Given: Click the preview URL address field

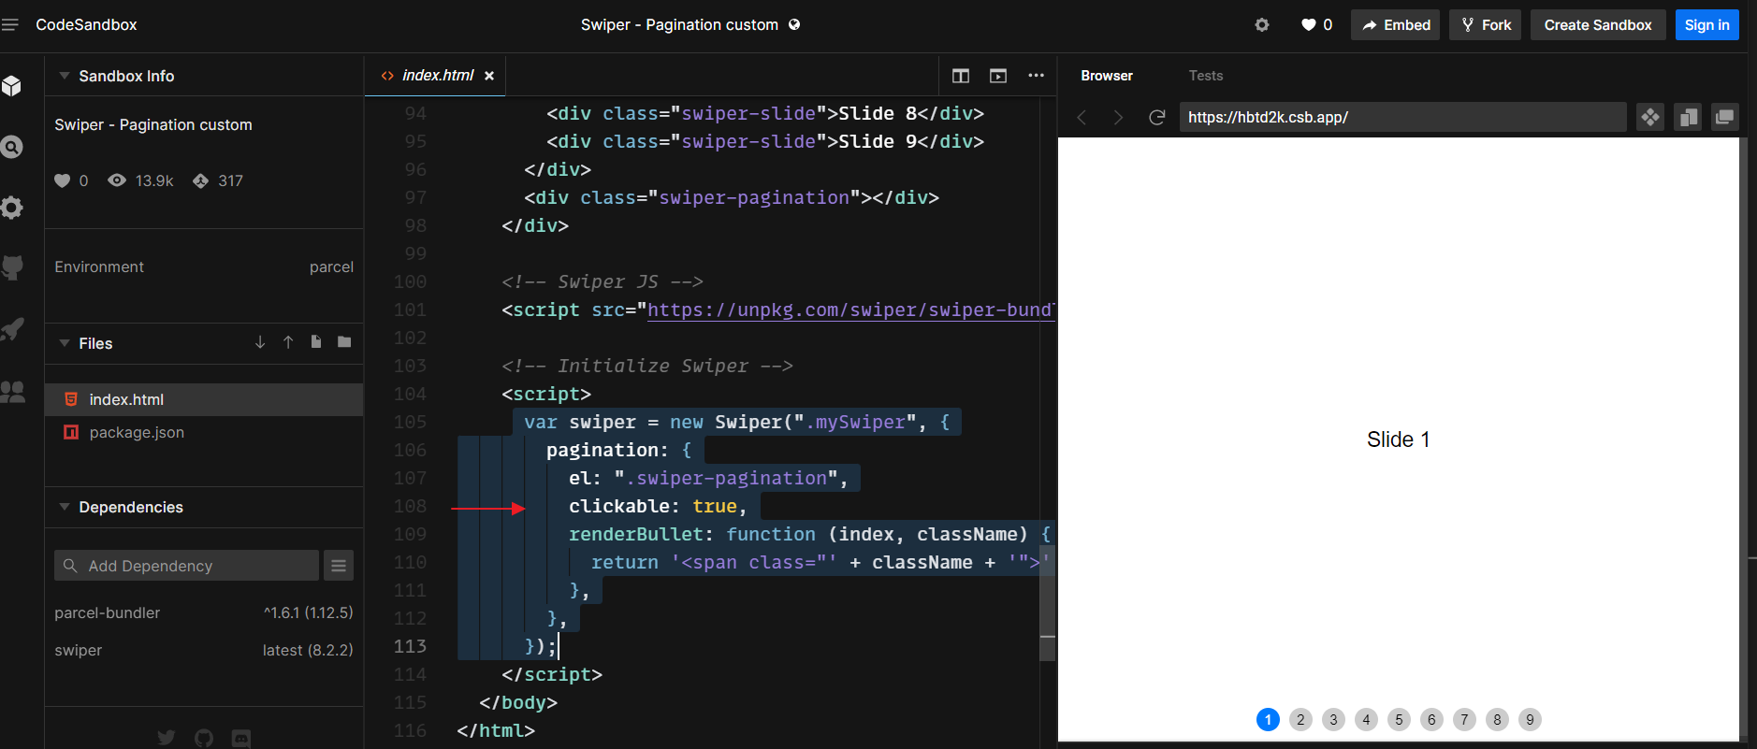Looking at the screenshot, I should point(1402,117).
